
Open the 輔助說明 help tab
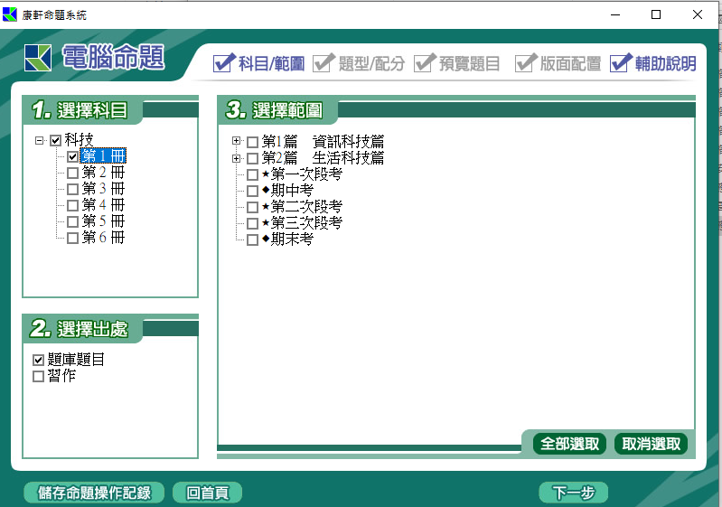pyautogui.click(x=653, y=63)
